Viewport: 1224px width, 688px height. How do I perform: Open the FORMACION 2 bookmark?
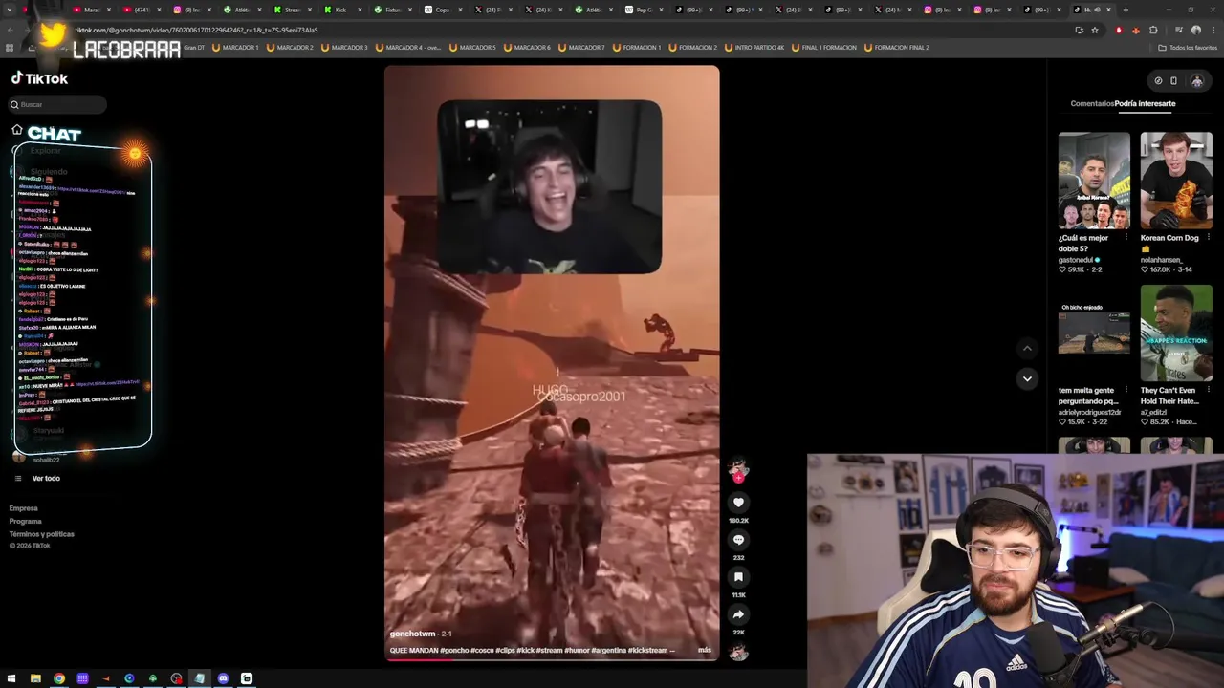693,47
